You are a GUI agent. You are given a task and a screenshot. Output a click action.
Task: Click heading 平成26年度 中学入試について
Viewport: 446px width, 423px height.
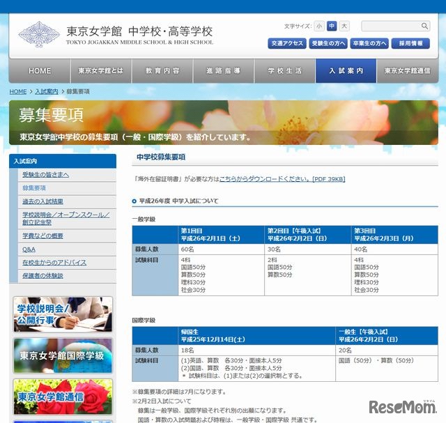(178, 201)
